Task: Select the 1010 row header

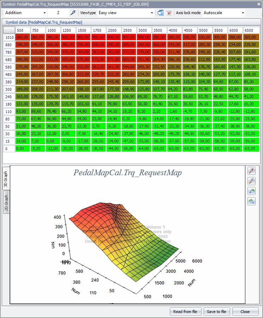Action: click(x=9, y=37)
